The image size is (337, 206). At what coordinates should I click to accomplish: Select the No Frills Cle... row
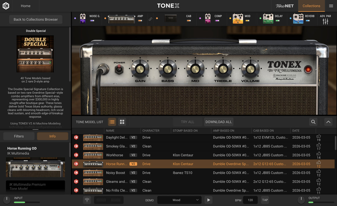click(x=203, y=190)
